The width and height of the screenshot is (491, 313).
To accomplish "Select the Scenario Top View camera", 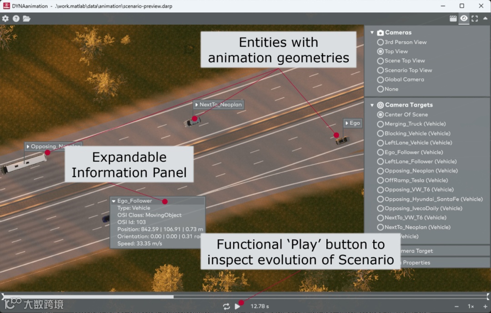I will pos(404,70).
